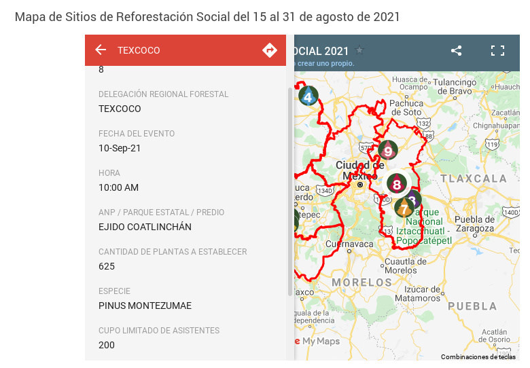Select the attendee limit value 200
This screenshot has width=530, height=368.
click(x=107, y=345)
